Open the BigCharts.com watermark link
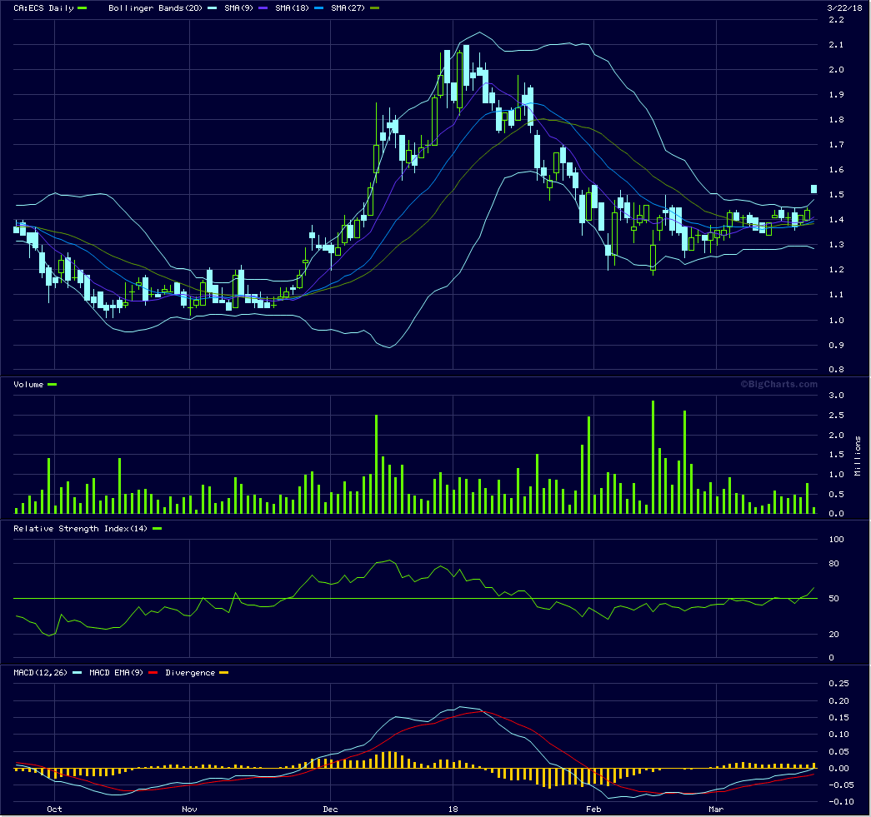The width and height of the screenshot is (871, 817). (x=779, y=384)
